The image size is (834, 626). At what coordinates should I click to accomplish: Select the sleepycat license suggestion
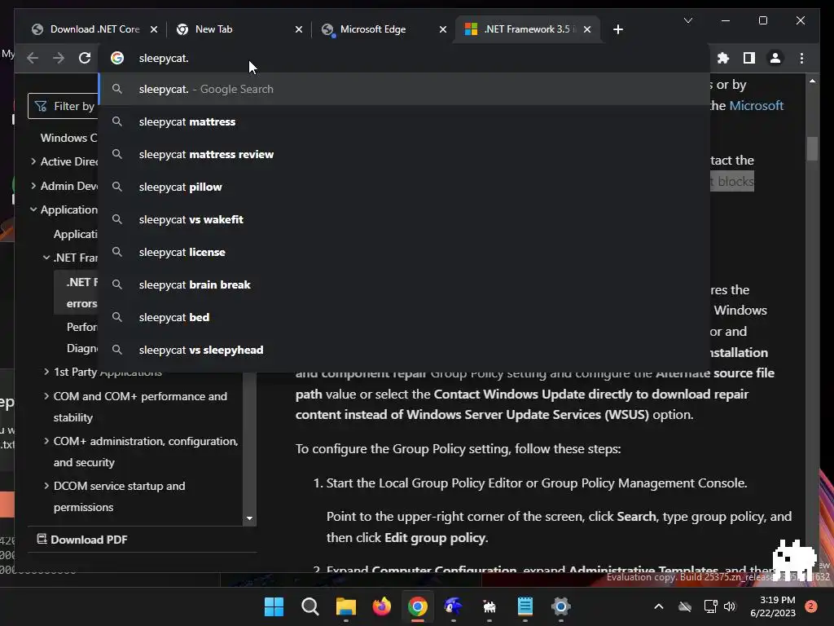click(x=404, y=252)
